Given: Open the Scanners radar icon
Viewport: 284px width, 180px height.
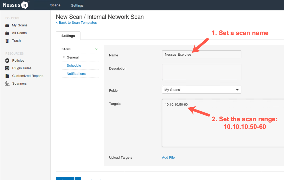Looking at the screenshot, I should coord(7,84).
